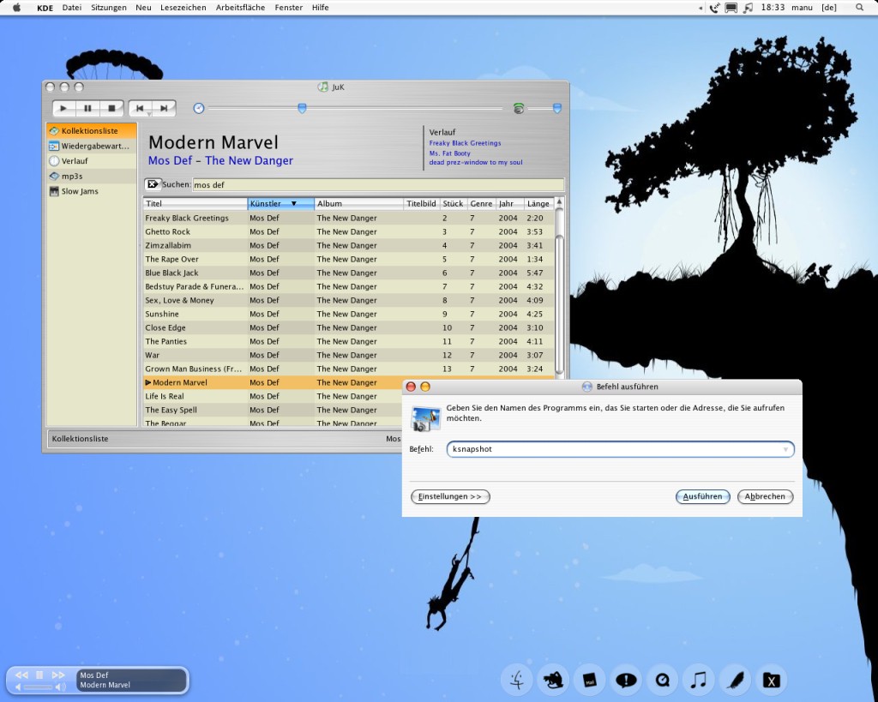Move the JuK track position slider handle
Viewport: 878px width, 702px height.
pyautogui.click(x=302, y=108)
